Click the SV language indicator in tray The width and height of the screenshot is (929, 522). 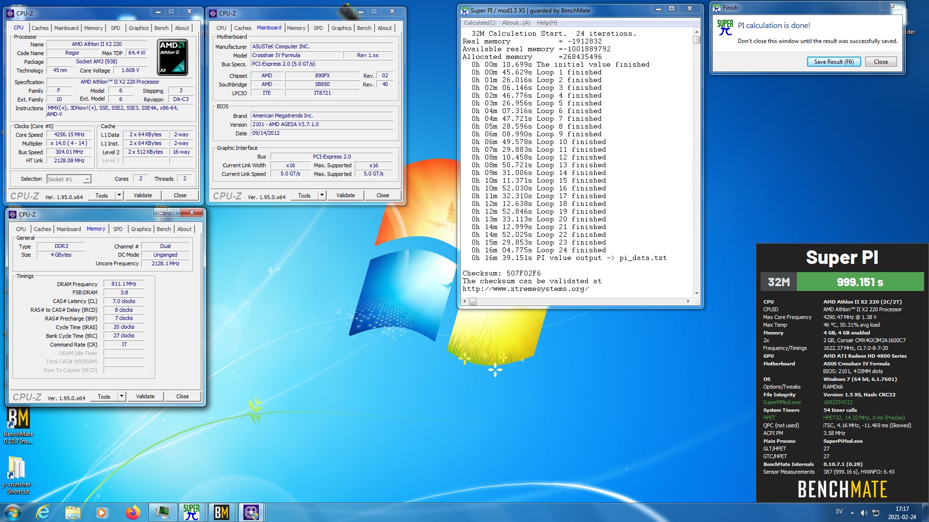pyautogui.click(x=839, y=511)
